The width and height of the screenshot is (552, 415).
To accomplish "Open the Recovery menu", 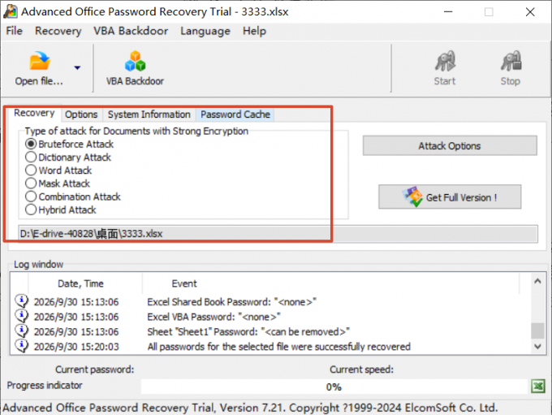I will coord(58,31).
